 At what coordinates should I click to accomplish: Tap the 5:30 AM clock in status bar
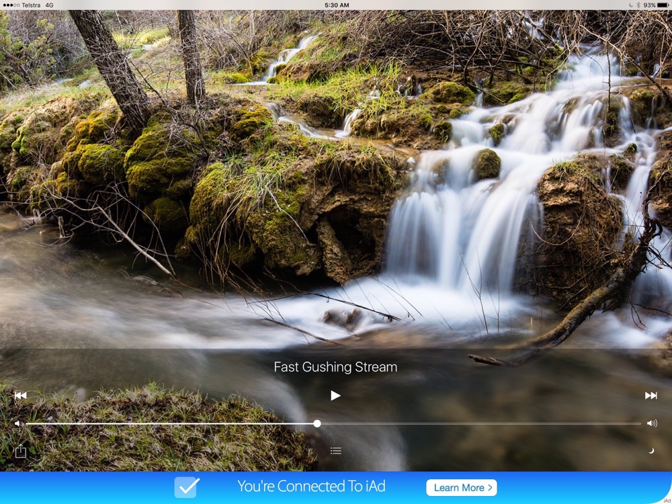pyautogui.click(x=337, y=5)
